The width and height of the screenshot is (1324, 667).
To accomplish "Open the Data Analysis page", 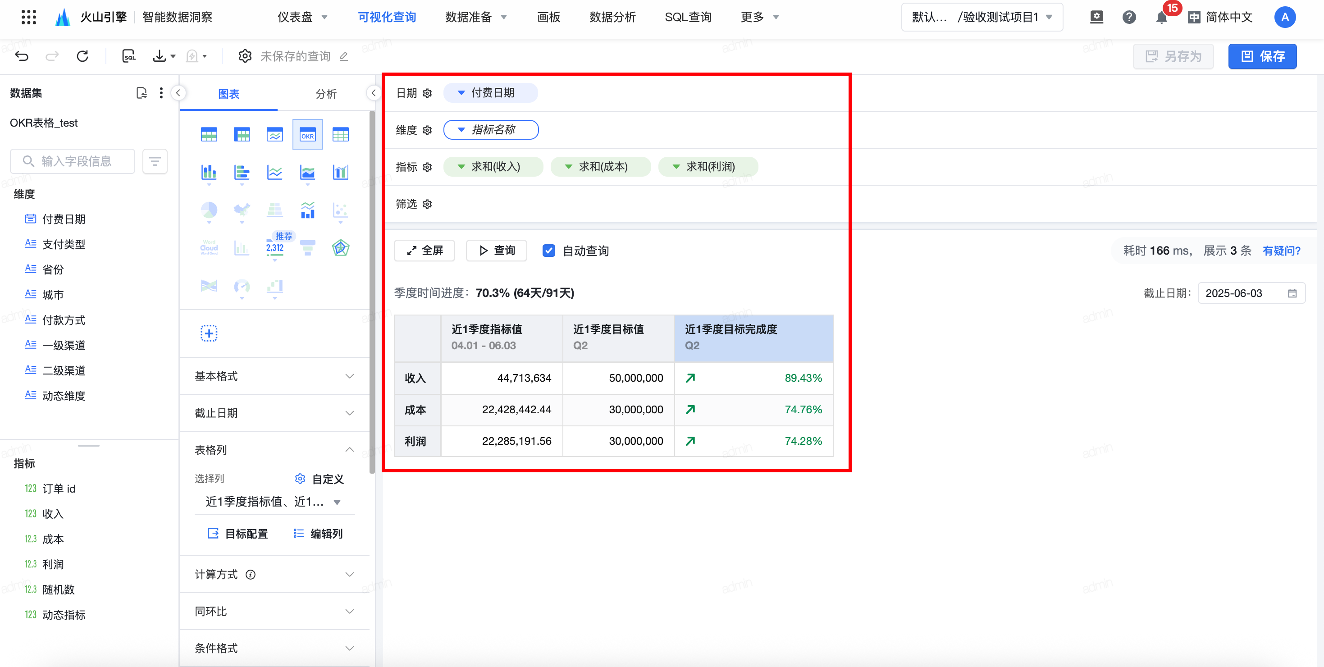I will tap(612, 18).
